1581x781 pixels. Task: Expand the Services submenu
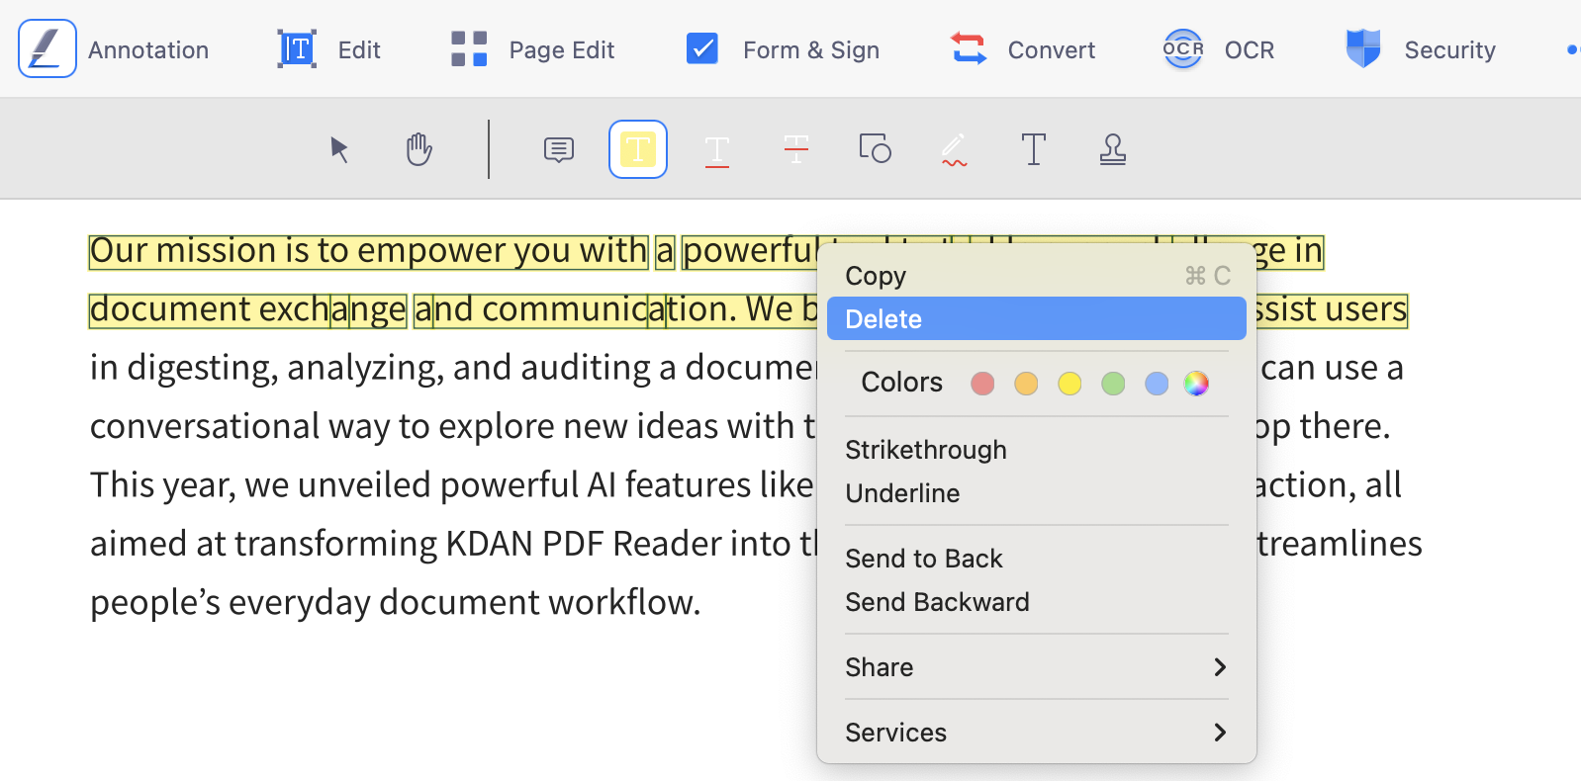tap(1036, 733)
